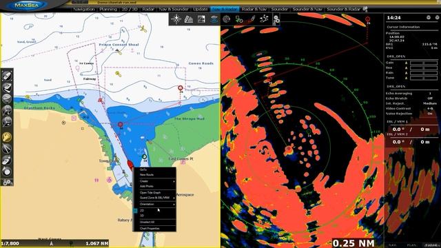
Task: Click red target marker 26 on chart
Action: point(181,88)
